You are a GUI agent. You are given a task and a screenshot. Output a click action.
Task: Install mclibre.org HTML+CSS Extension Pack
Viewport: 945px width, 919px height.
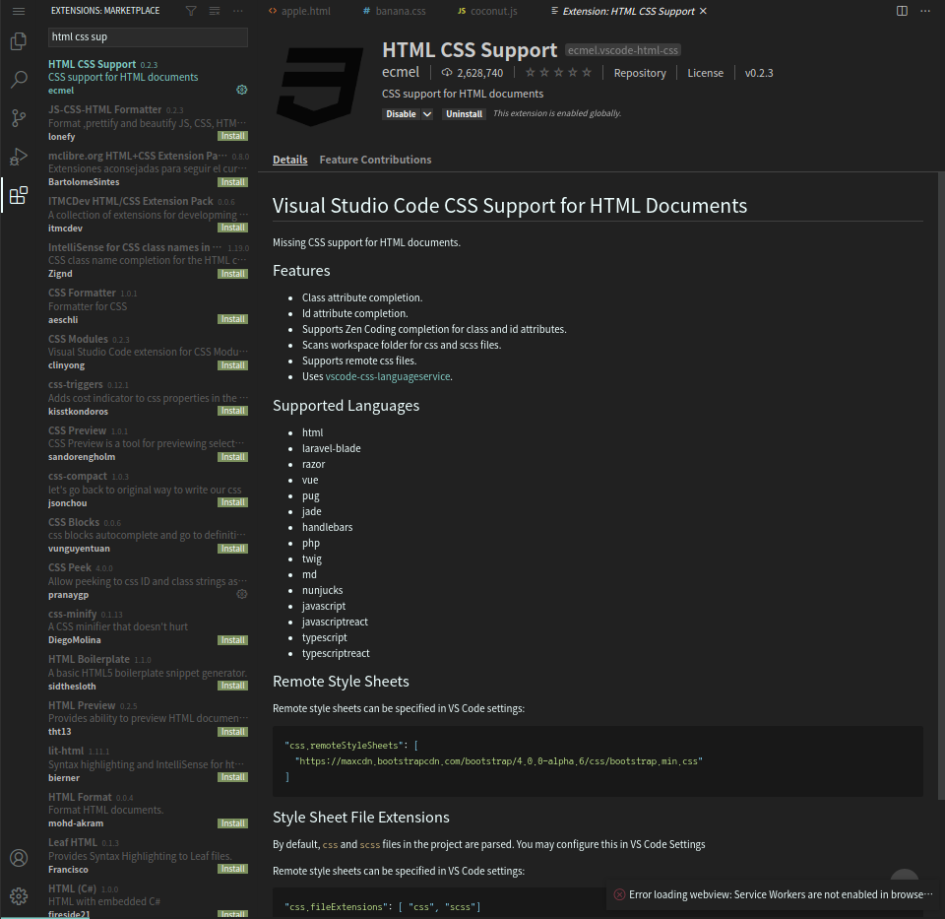pos(232,182)
